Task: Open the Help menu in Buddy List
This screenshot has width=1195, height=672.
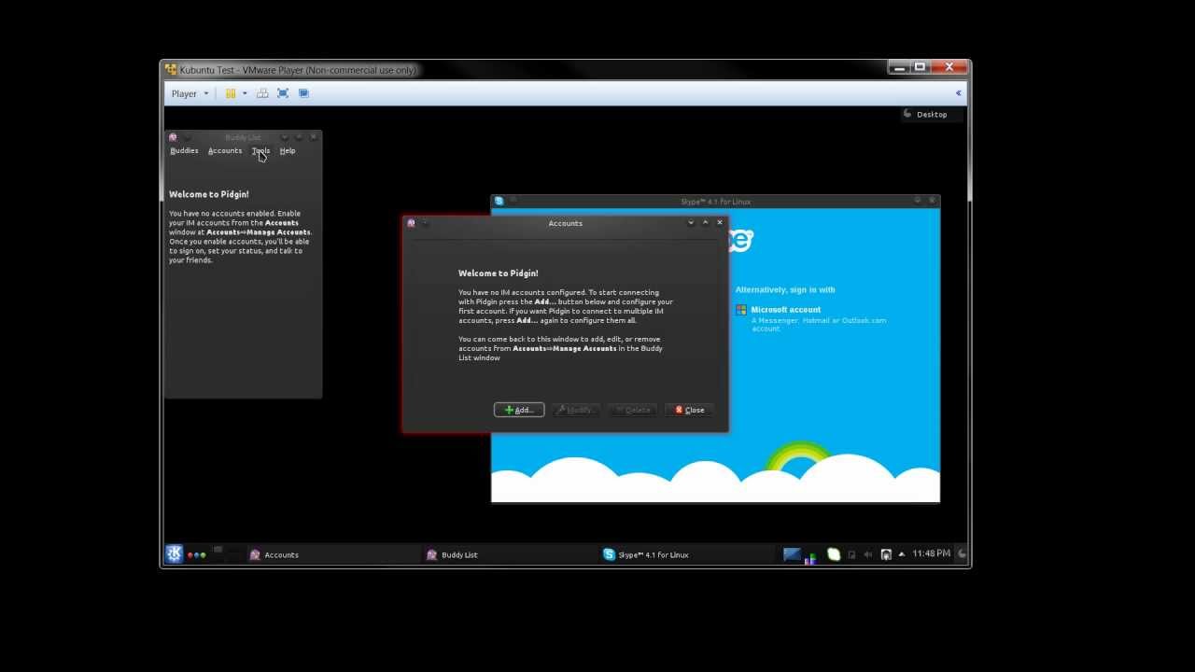Action: tap(288, 150)
